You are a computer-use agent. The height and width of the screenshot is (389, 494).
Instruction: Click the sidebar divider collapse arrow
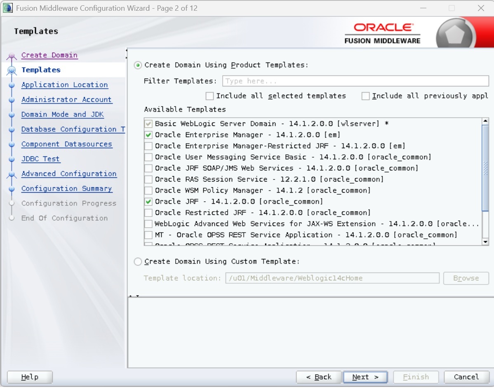[126, 54]
